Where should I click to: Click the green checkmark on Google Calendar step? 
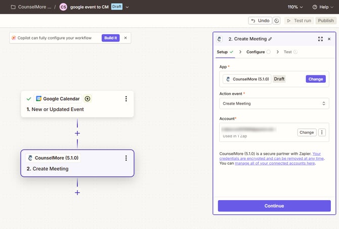(29, 99)
